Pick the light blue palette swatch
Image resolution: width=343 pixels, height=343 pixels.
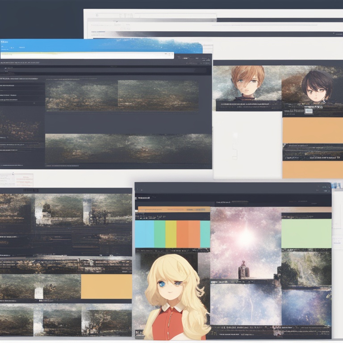[145, 234]
